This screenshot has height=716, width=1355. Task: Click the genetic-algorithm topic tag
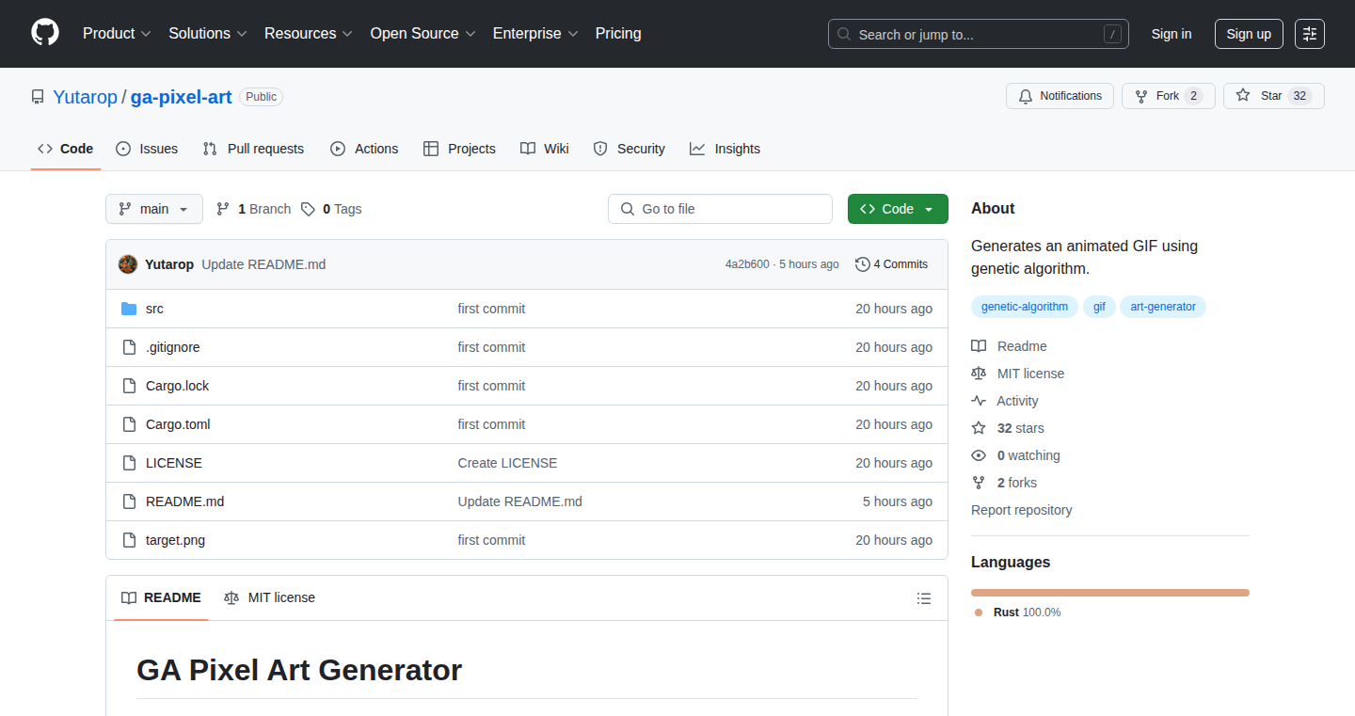pos(1025,307)
